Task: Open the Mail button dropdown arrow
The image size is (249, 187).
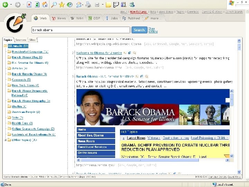Action: point(83,5)
